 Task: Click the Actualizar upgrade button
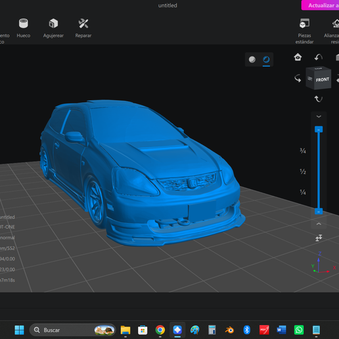click(320, 5)
